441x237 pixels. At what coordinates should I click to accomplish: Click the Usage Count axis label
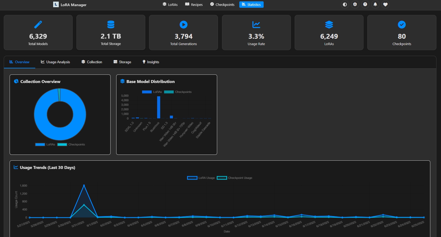(16, 199)
